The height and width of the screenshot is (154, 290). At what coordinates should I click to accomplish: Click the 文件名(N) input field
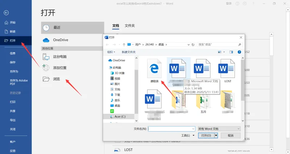[x=171, y=129]
